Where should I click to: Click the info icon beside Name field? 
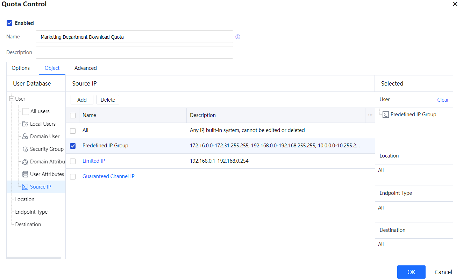point(238,37)
